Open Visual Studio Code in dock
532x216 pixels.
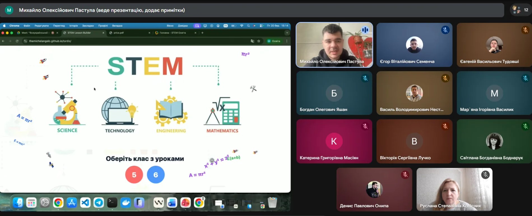click(85, 203)
